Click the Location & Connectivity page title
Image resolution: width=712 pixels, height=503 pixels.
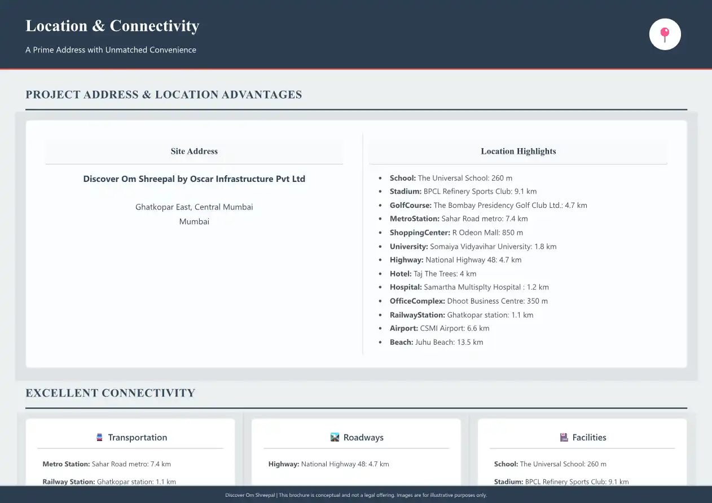click(112, 26)
